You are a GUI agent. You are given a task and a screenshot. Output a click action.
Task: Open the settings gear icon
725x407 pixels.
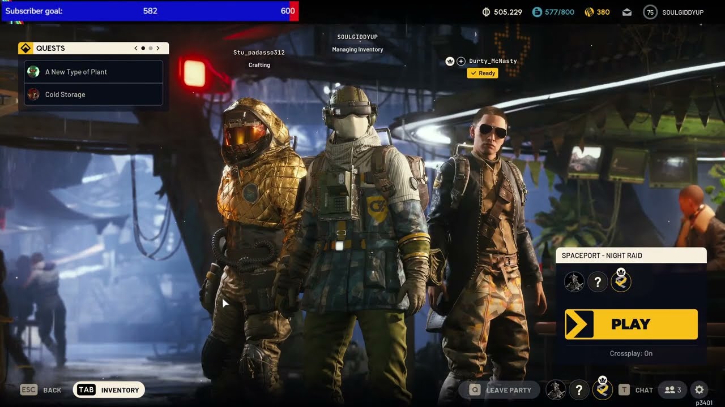point(700,389)
